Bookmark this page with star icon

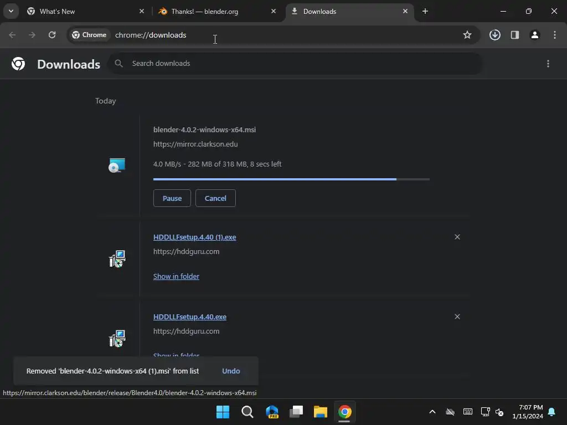pos(467,35)
